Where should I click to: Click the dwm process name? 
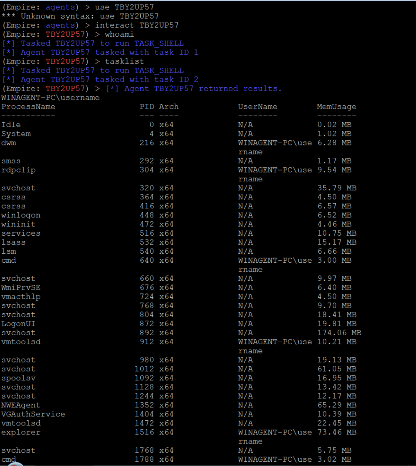tap(9, 143)
